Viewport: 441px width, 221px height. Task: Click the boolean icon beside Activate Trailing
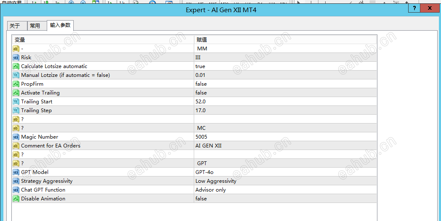(x=16, y=93)
